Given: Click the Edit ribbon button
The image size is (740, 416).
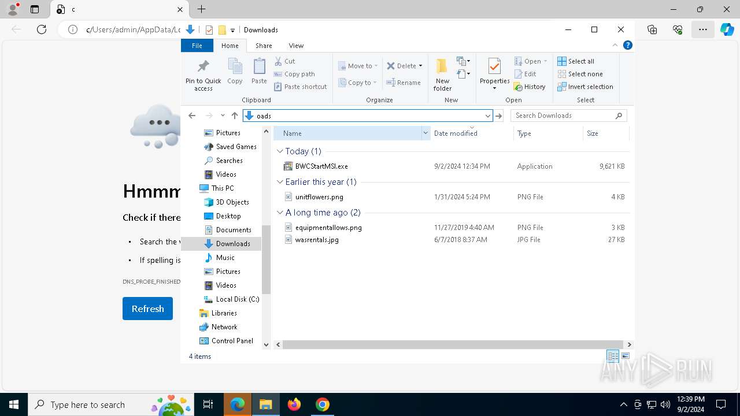Looking at the screenshot, I should click(x=525, y=74).
